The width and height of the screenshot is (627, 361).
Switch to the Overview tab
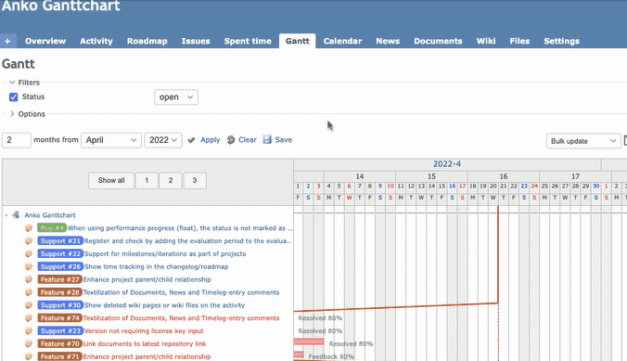(x=45, y=41)
